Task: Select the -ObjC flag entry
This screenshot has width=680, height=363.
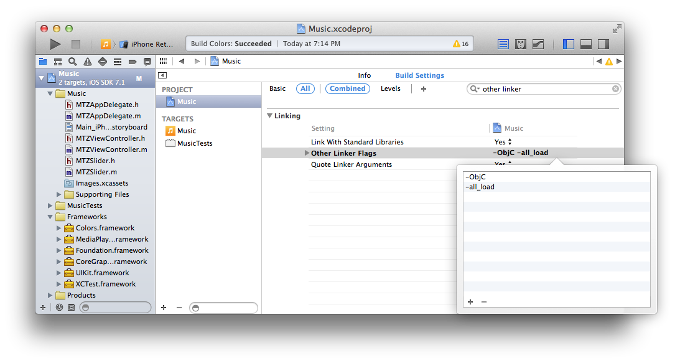Action: tap(557, 177)
